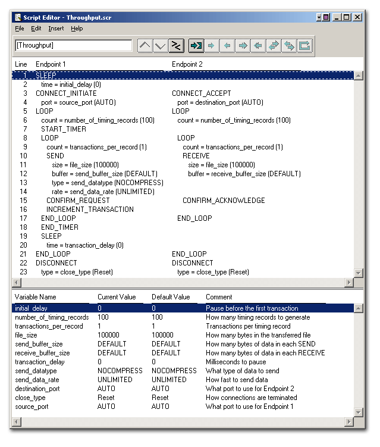This screenshot has width=380, height=447.
Task: Click the [Throughput] script name field
Action: click(74, 46)
